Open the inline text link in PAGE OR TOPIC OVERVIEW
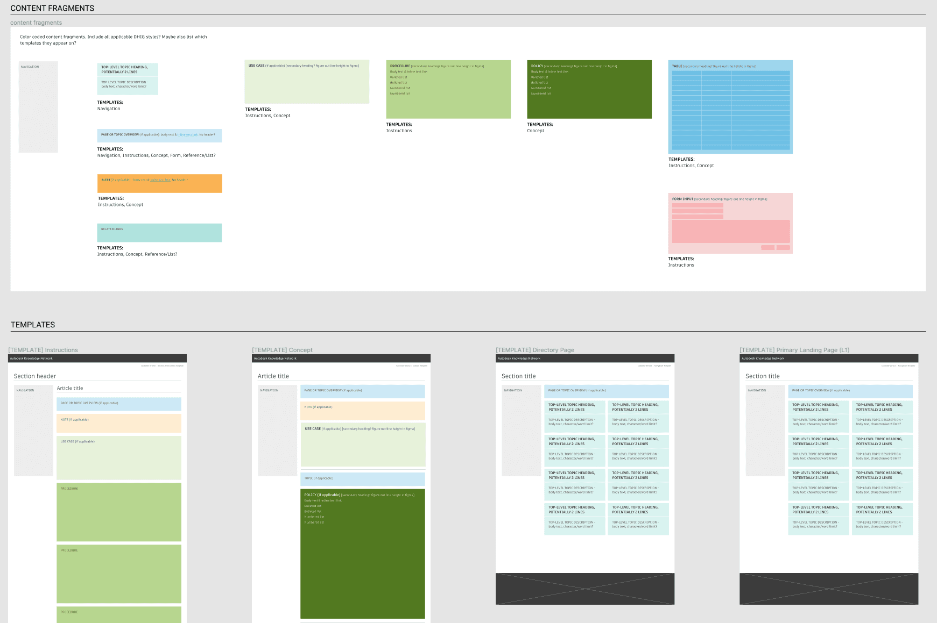Screen dimensions: 937x623 (186, 135)
